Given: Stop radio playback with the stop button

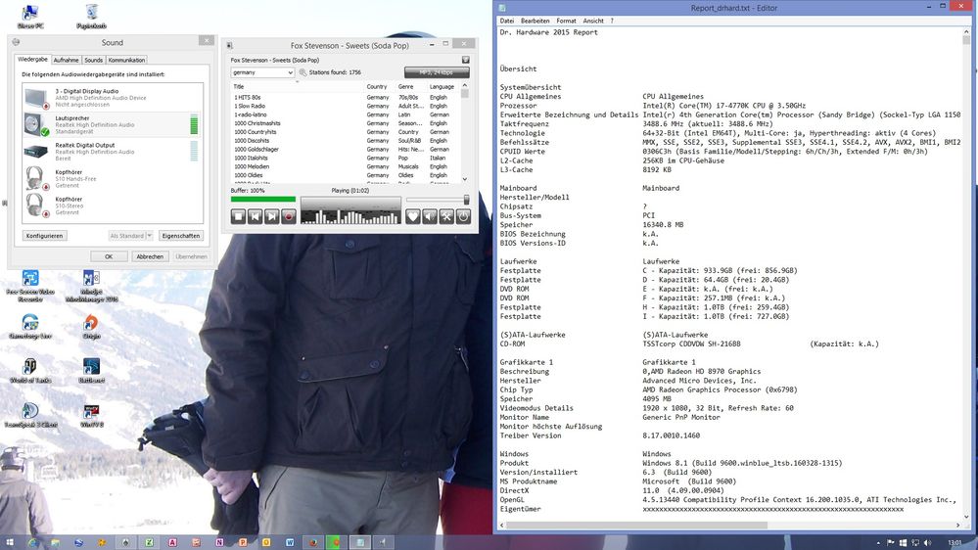Looking at the screenshot, I should click(239, 216).
